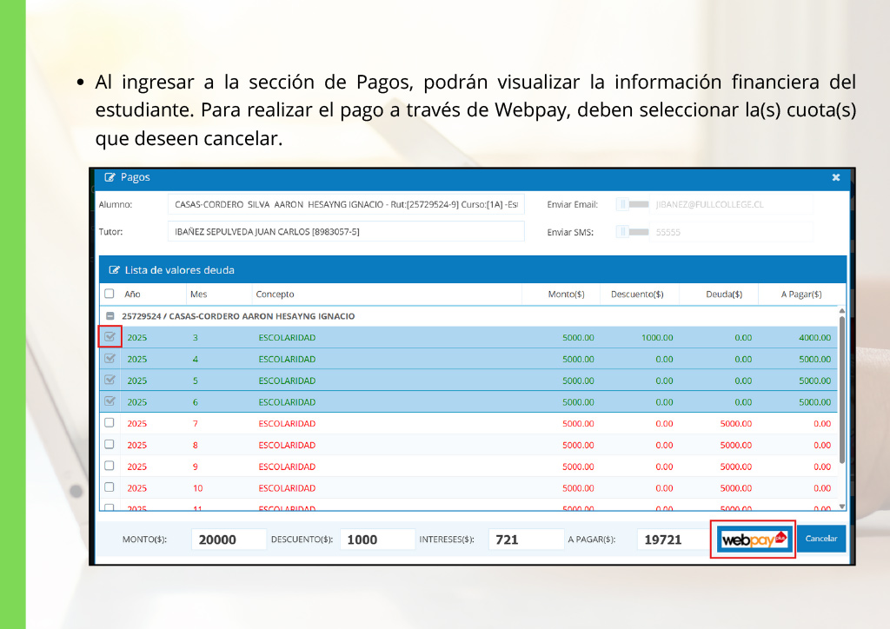890x629 pixels.
Task: Uncheck the checkbox for month 5 ESCOLARIDAD
Action: pos(110,380)
